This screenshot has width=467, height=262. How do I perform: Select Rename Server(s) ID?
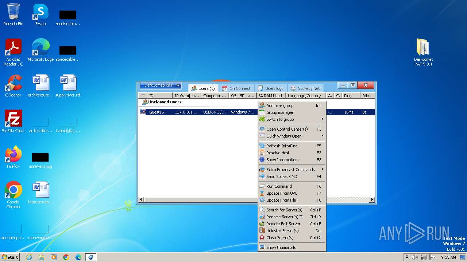click(x=292, y=217)
